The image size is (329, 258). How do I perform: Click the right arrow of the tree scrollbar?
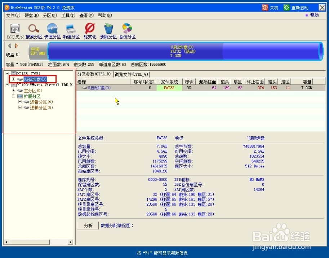point(71,242)
